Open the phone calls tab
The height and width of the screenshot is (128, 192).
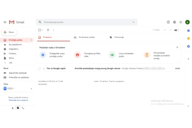23,108
